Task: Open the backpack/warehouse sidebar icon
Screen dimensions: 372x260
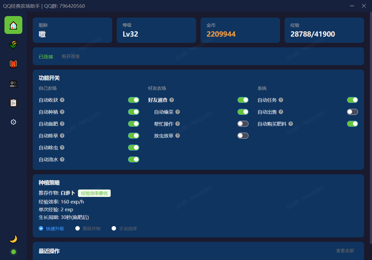Action: [x=13, y=64]
